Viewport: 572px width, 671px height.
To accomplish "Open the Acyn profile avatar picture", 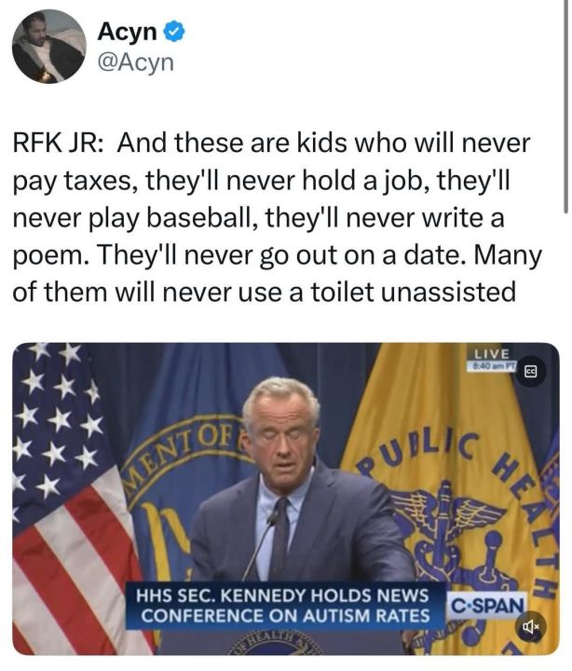I will tap(48, 47).
